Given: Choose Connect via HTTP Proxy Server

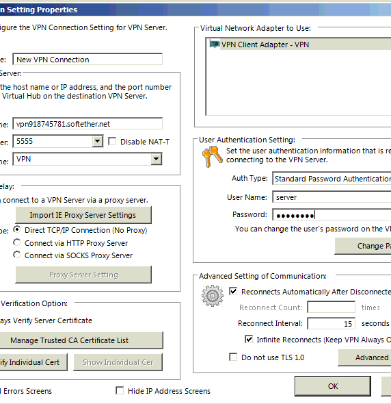Looking at the screenshot, I should 16,242.
